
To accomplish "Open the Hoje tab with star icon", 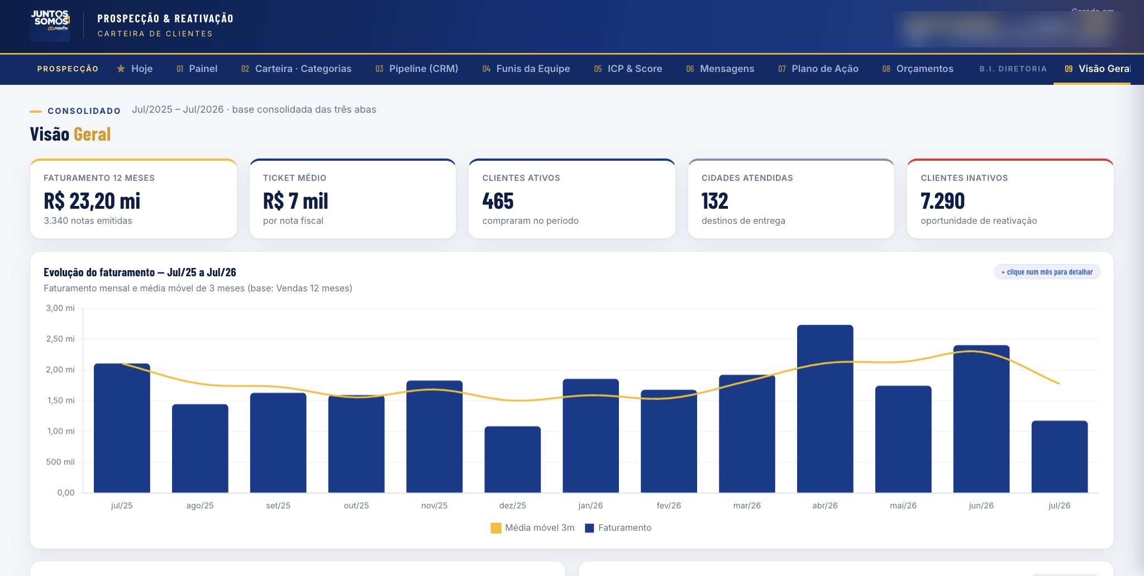I will click(135, 69).
